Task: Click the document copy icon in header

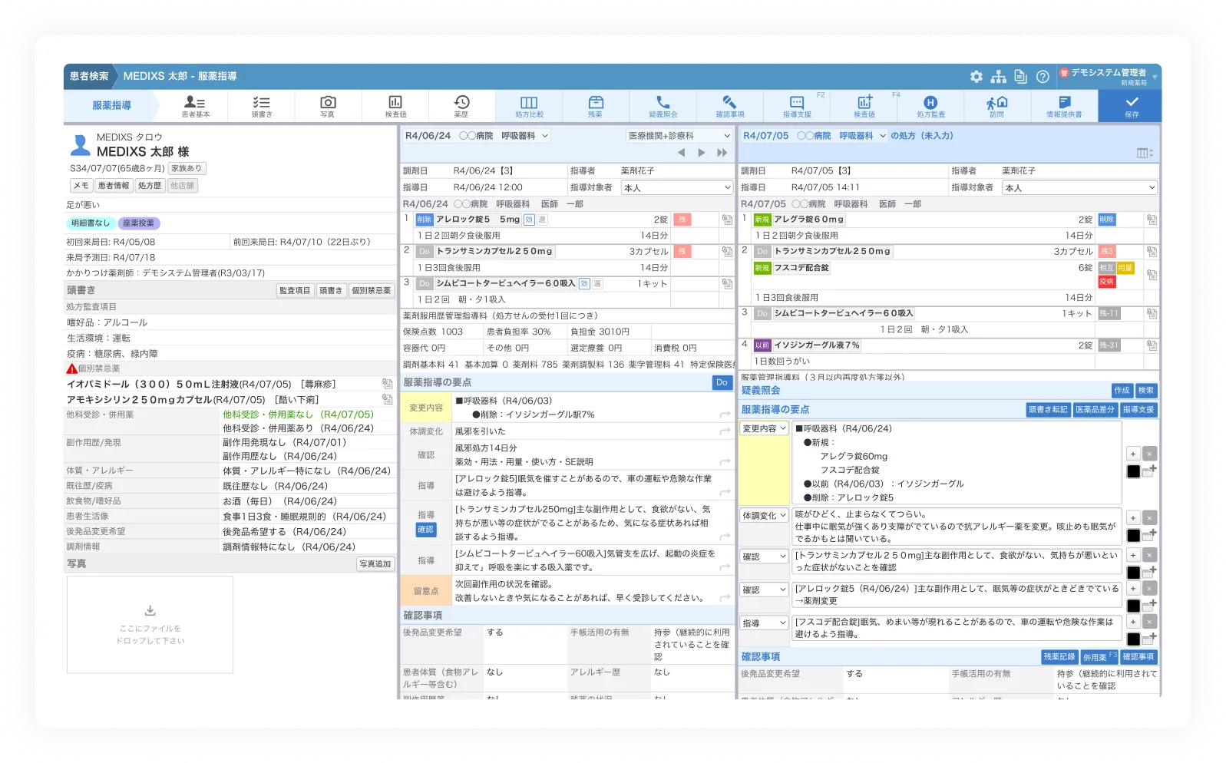Action: [1020, 77]
